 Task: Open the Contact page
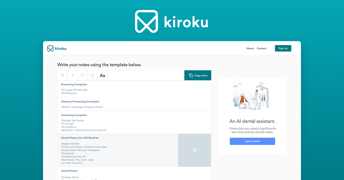click(262, 48)
